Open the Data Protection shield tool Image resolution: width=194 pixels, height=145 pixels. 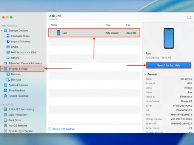[6, 115]
